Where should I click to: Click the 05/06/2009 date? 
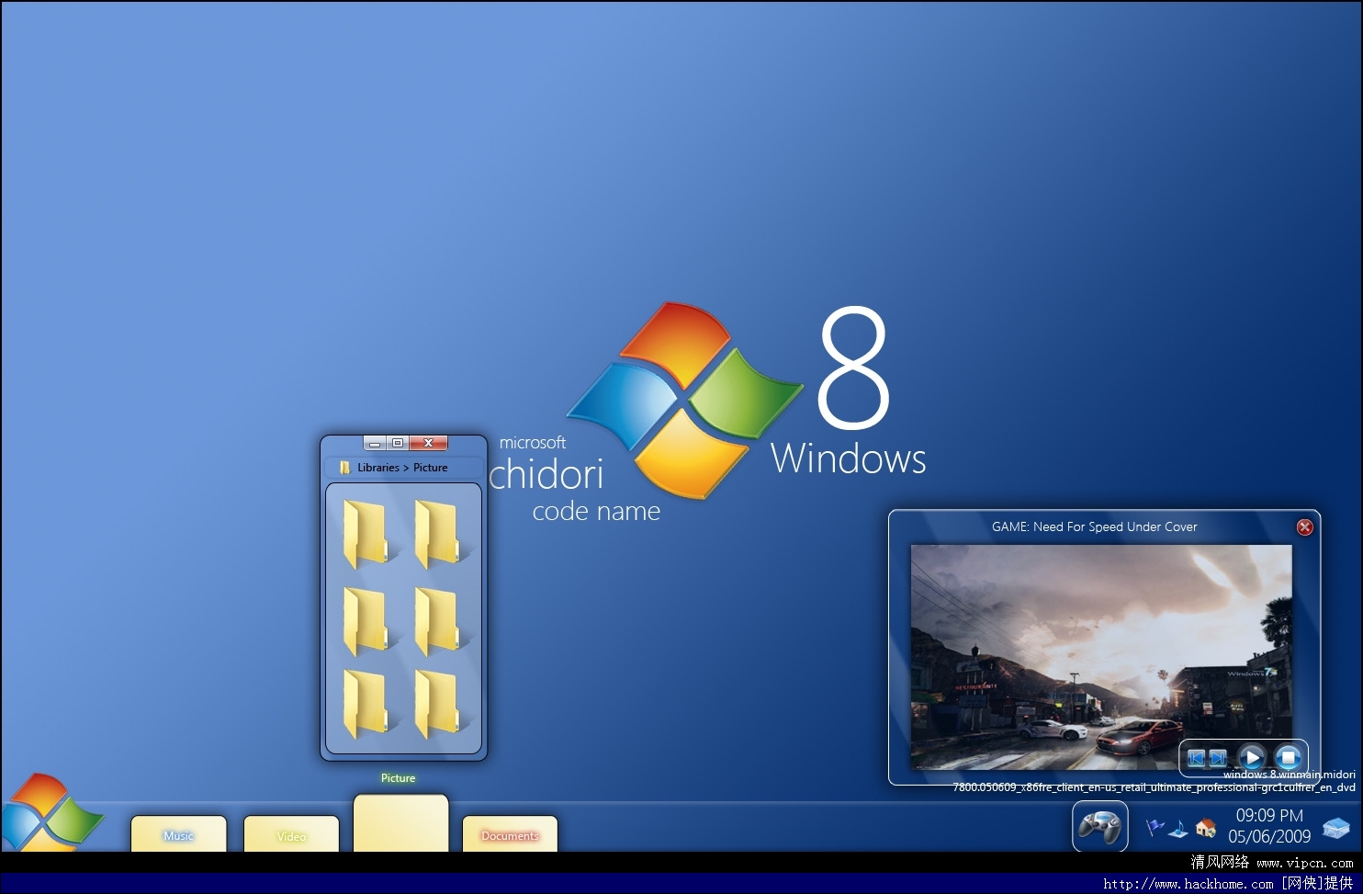click(x=1269, y=836)
